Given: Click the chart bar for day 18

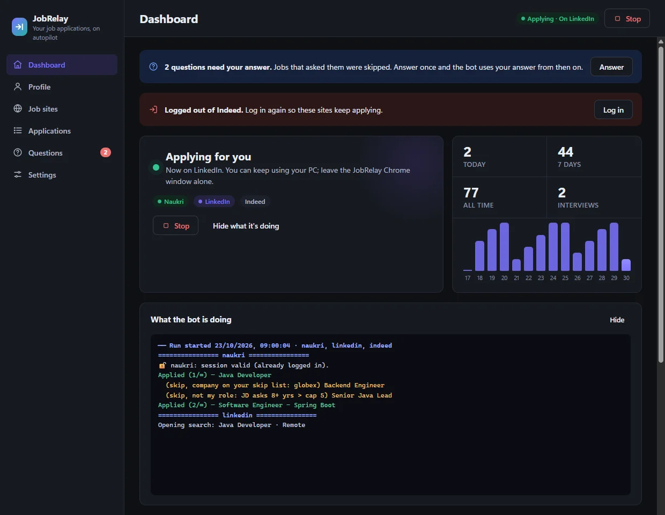Looking at the screenshot, I should 479,256.
